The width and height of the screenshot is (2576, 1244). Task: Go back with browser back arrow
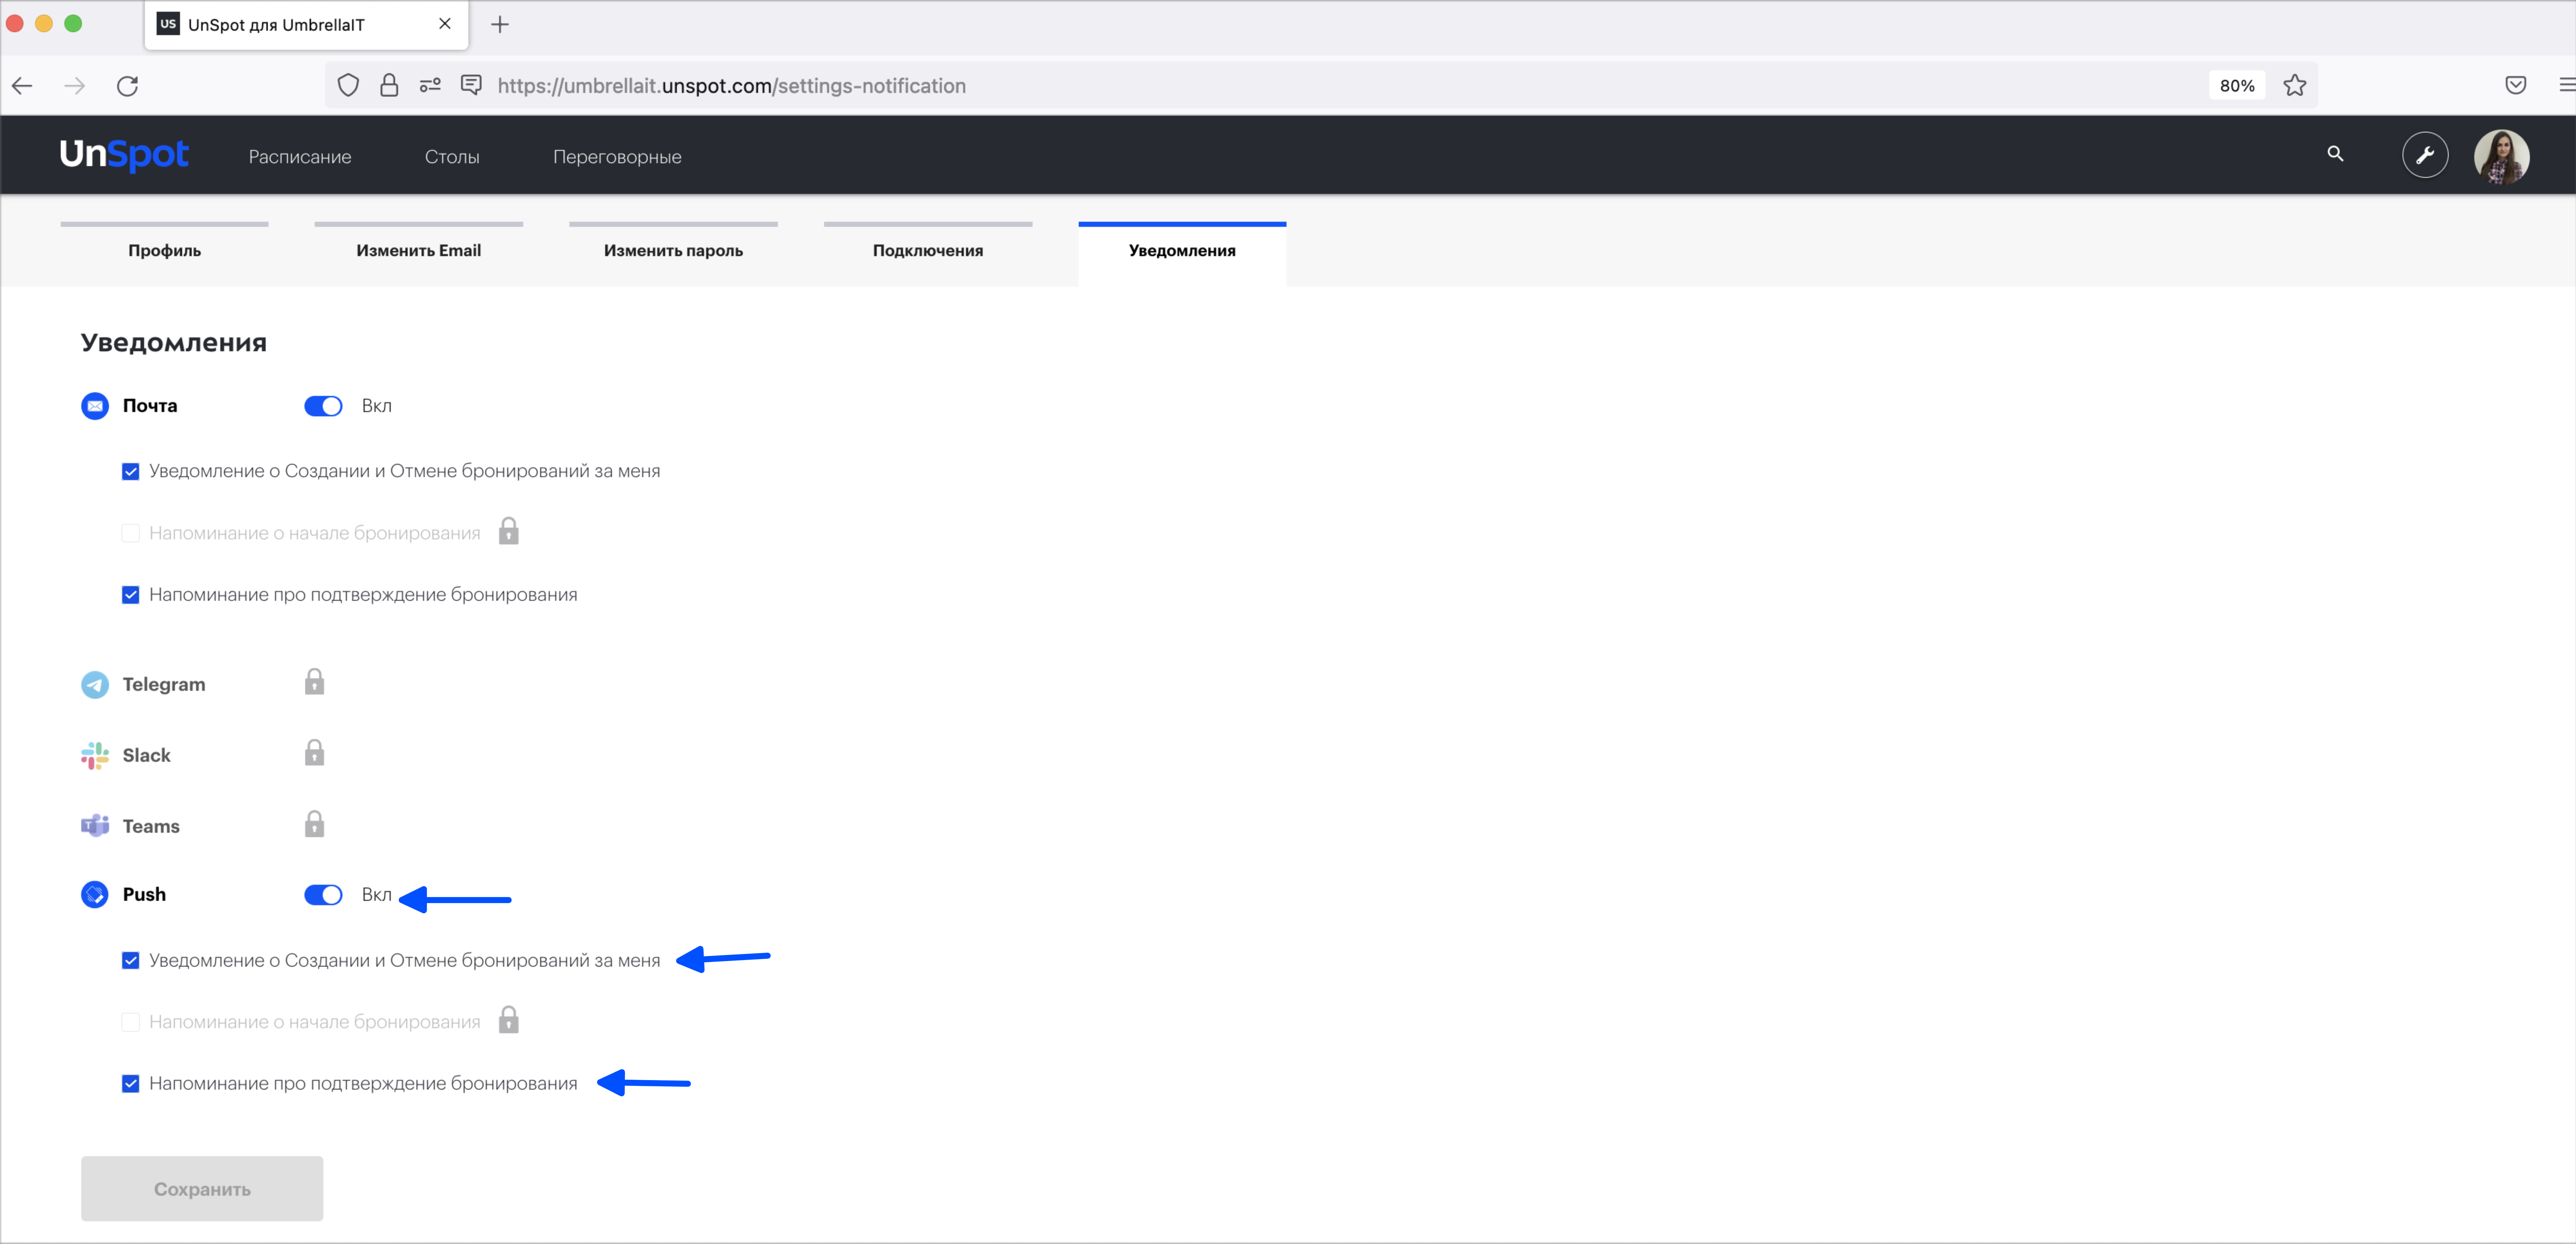[x=22, y=86]
